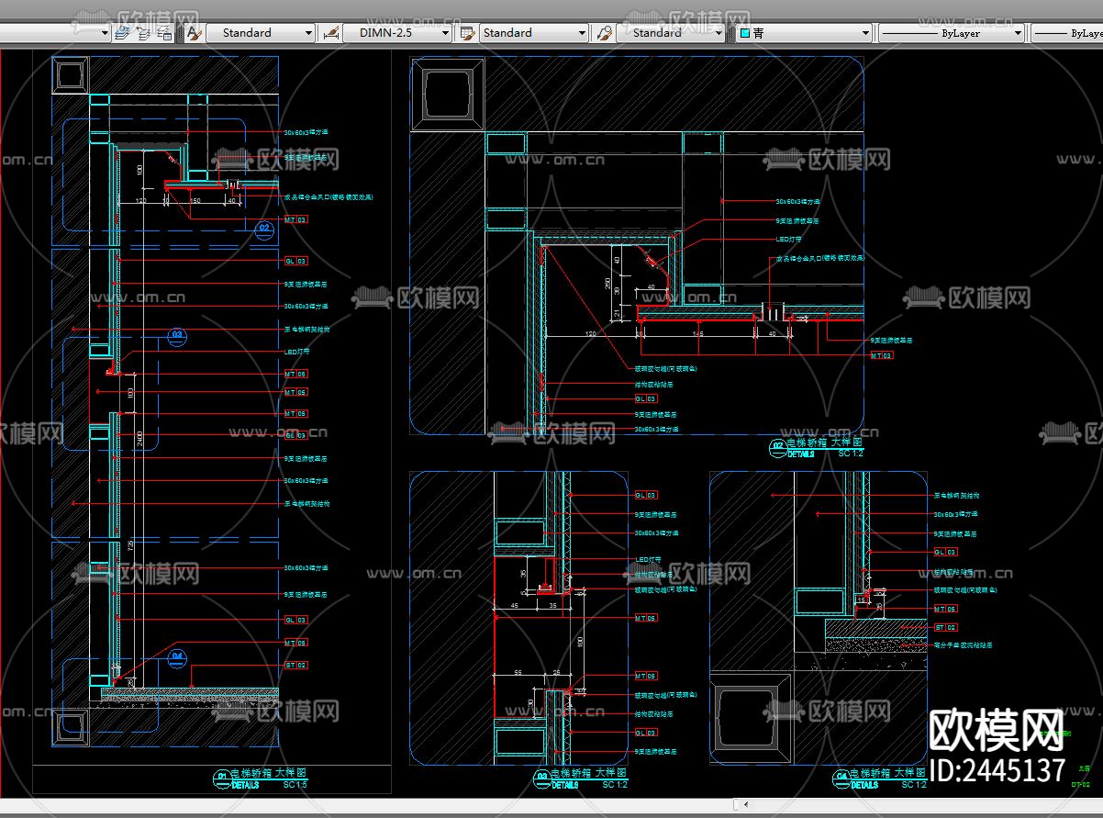1103x818 pixels.
Task: Click the Dimension Style icon
Action: coord(330,33)
